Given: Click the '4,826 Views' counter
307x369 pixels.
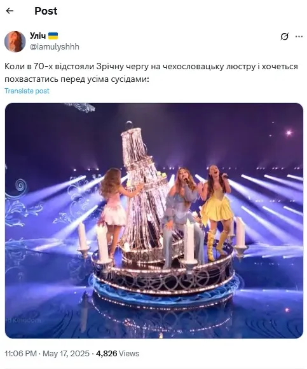Looking at the screenshot, I should pyautogui.click(x=118, y=354).
